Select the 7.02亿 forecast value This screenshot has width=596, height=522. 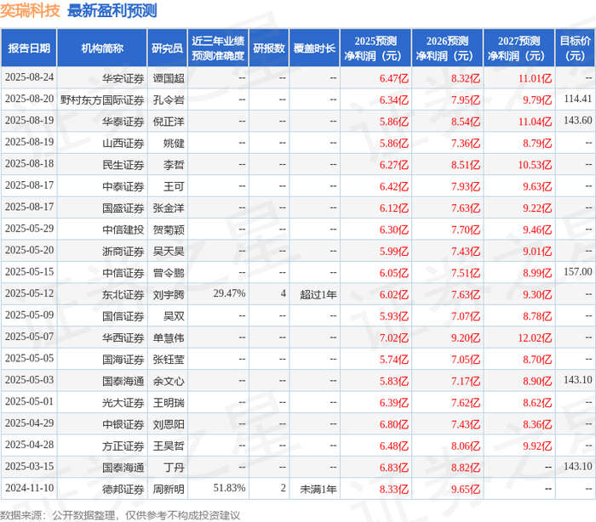[x=393, y=338]
